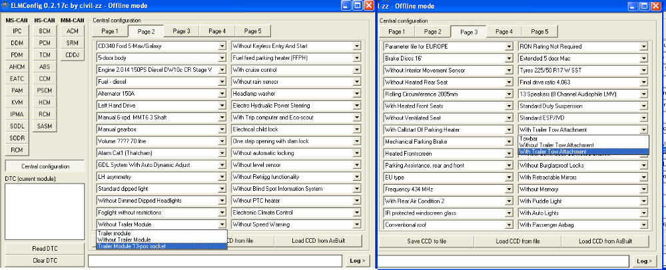The width and height of the screenshot is (666, 270).
Task: Select the BCM module under HS-CAN
Action: pyautogui.click(x=45, y=31)
